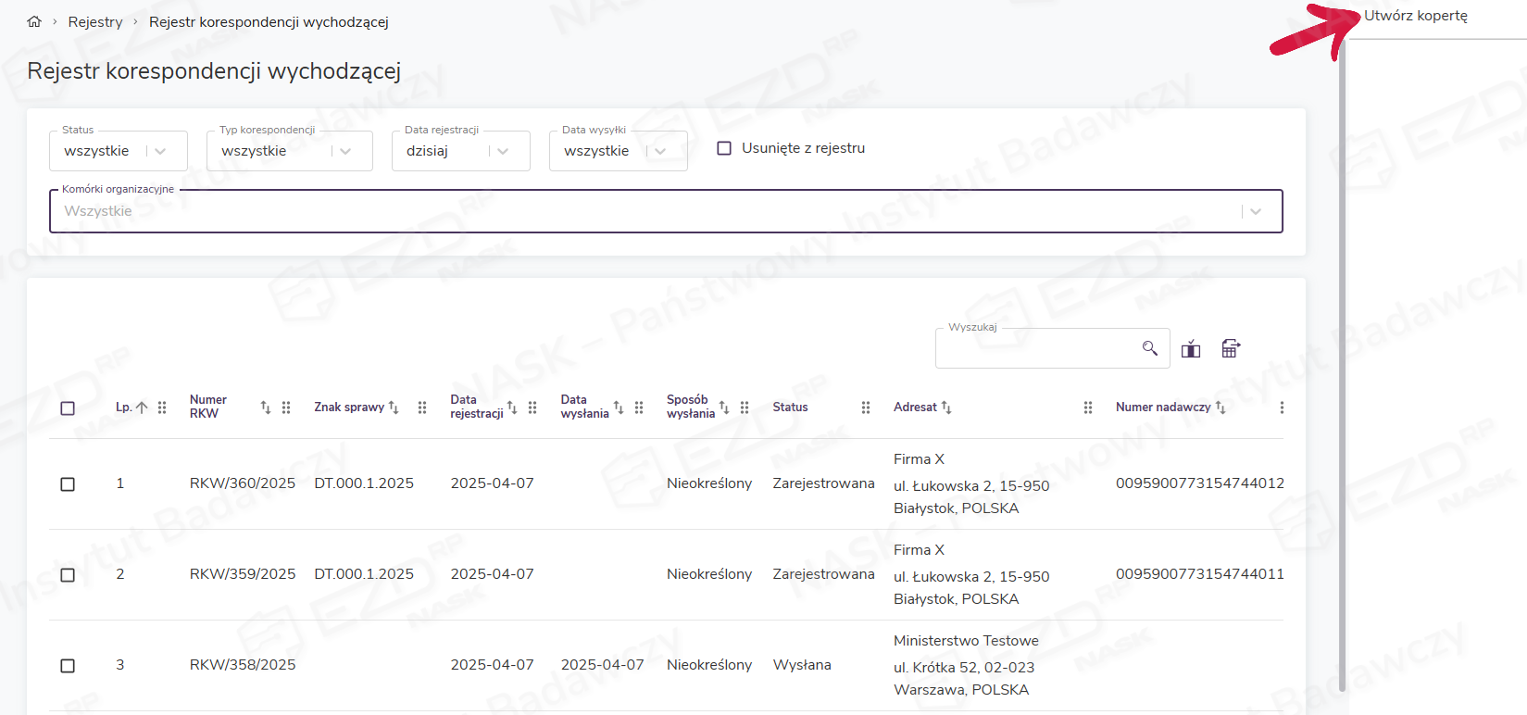Sort by Data wysłania arrows

619,408
